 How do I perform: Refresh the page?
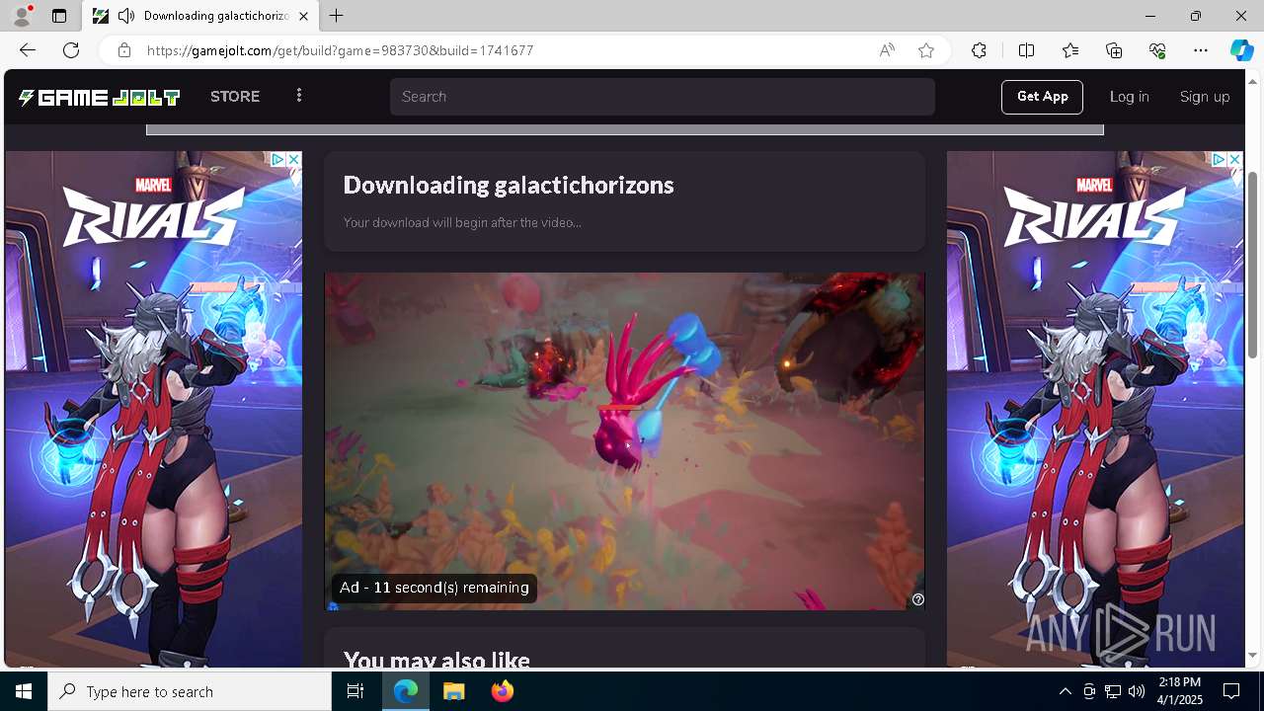[71, 50]
